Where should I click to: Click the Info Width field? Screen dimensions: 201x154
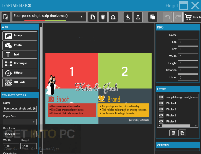point(188,56)
